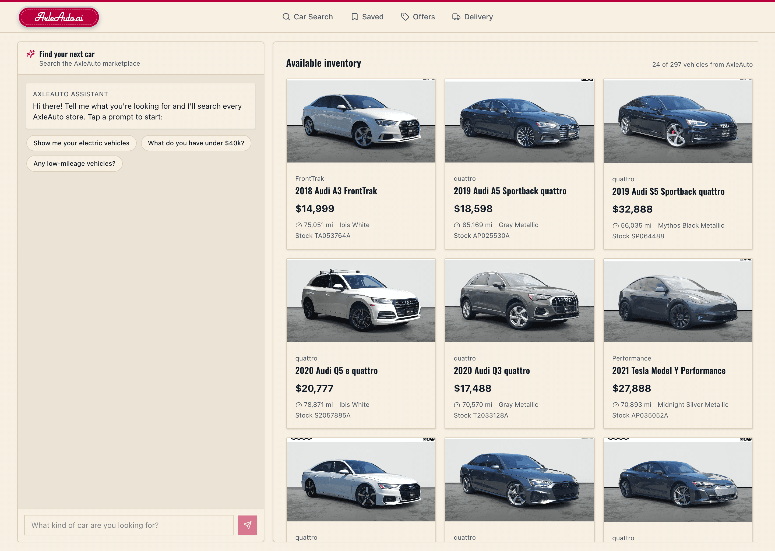
Task: Click mileage gauge icon for 85,169 mi
Action: 457,225
